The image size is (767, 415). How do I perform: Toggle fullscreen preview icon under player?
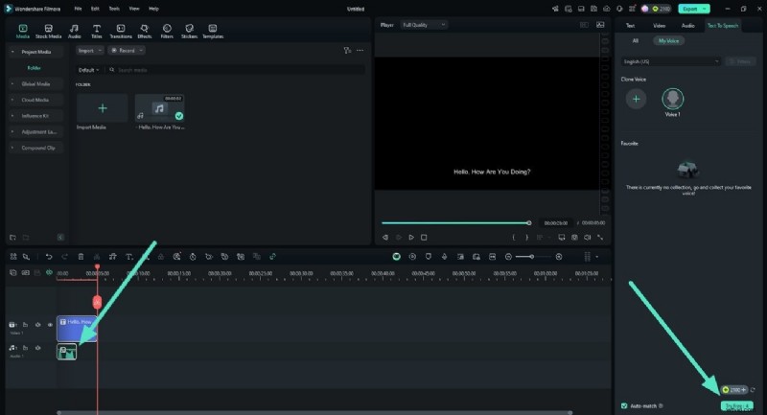click(600, 237)
